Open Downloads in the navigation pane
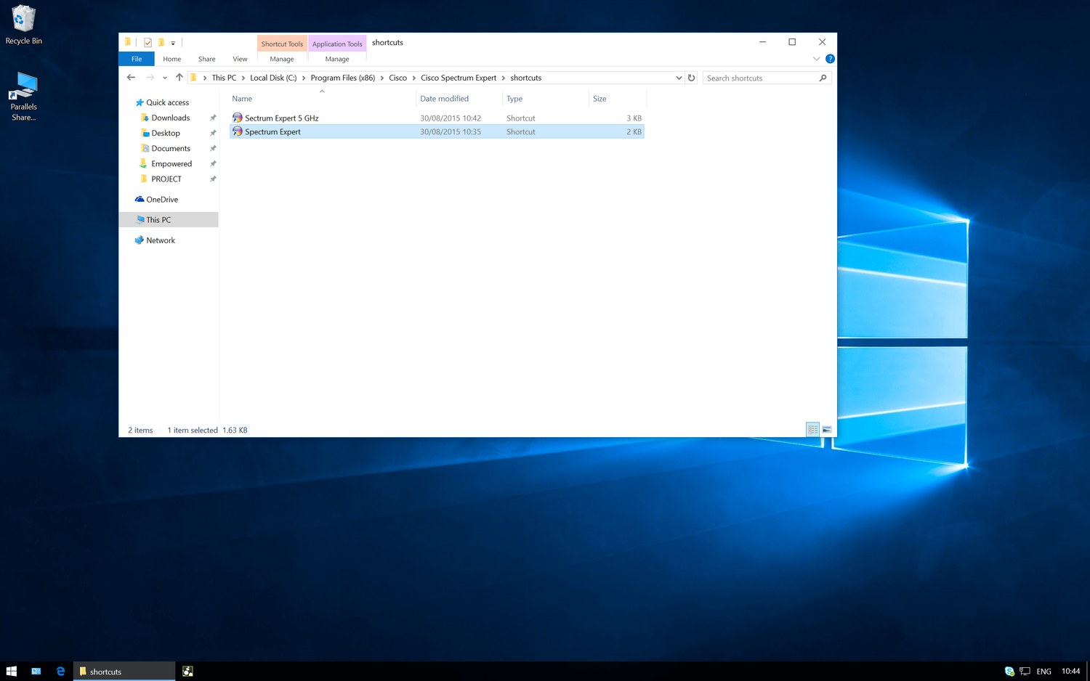1090x681 pixels. coord(170,118)
